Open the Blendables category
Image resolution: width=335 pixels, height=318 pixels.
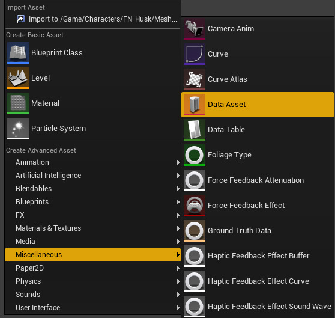(x=92, y=189)
